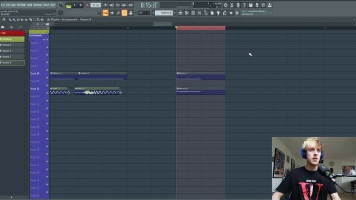Toggle the highlighted link/multilink icon

tap(124, 13)
